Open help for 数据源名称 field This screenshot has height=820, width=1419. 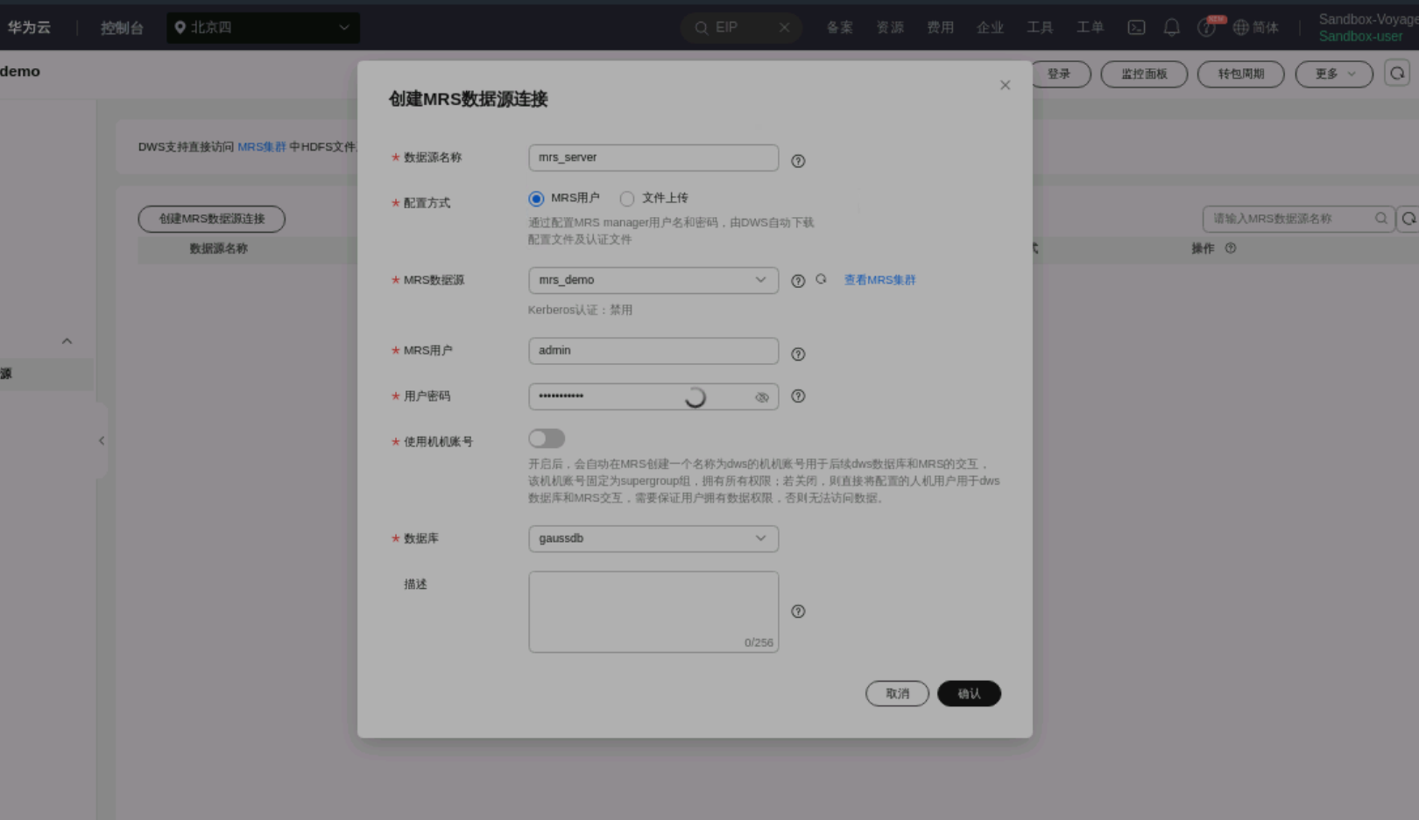click(x=798, y=161)
